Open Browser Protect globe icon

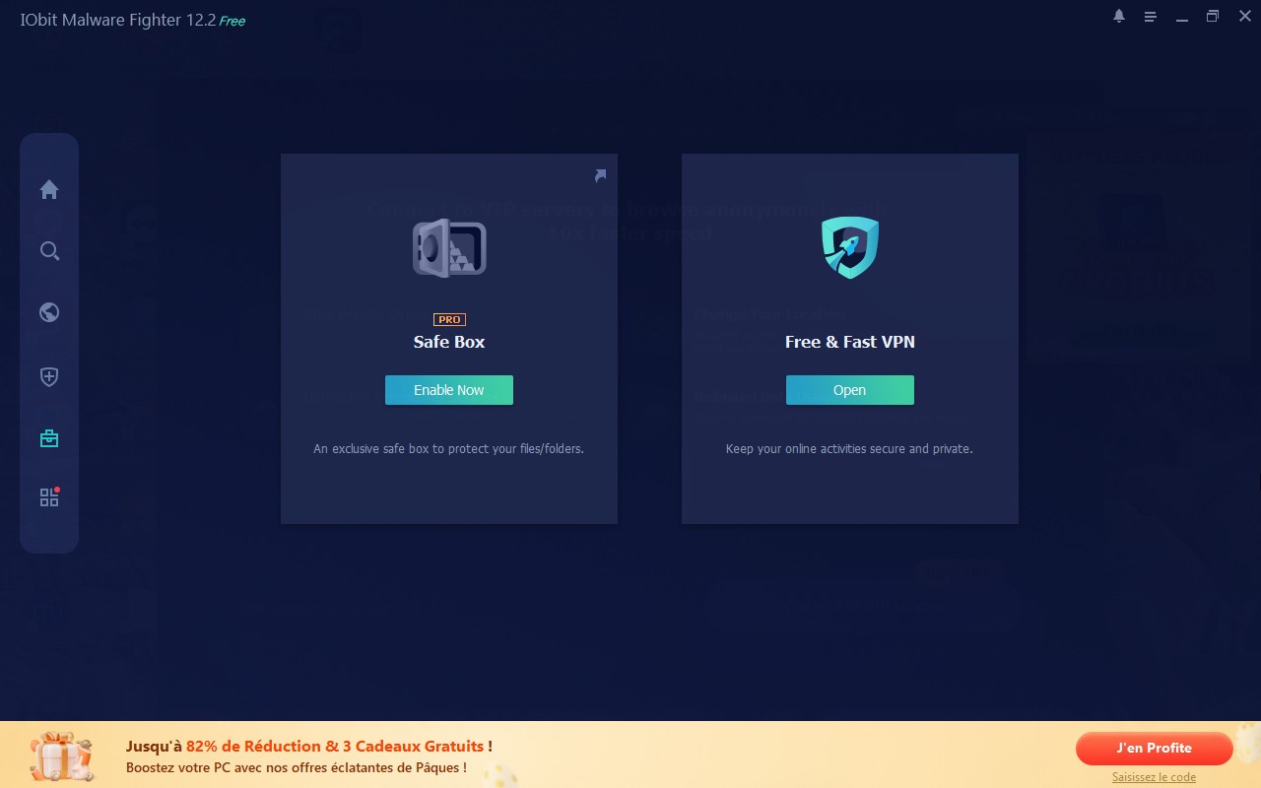pos(49,312)
